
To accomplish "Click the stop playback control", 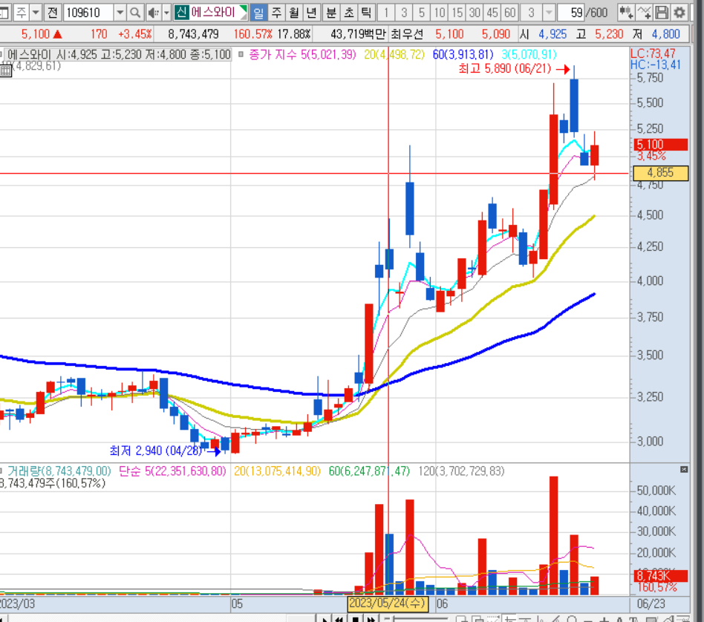I will pyautogui.click(x=355, y=619).
